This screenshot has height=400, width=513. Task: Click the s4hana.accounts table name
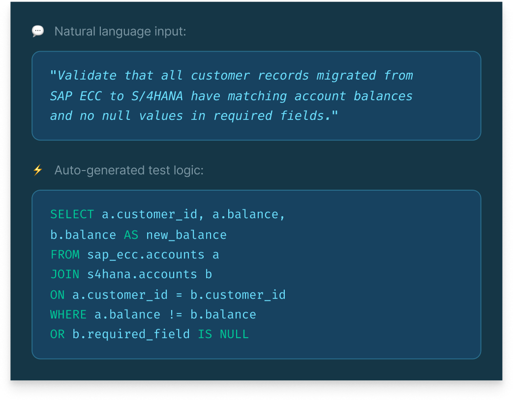[x=142, y=274]
